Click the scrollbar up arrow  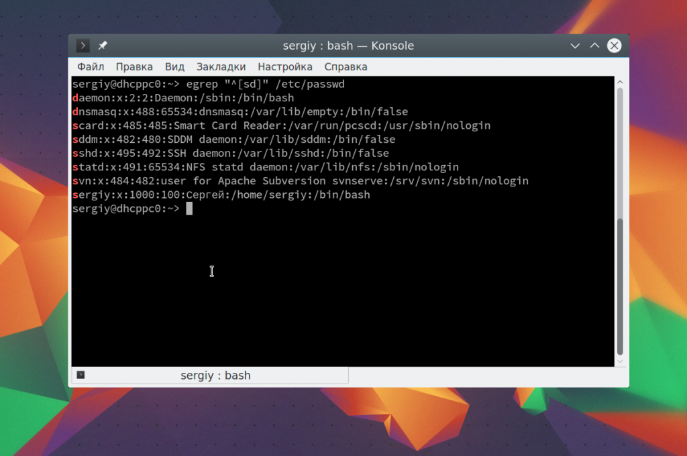tap(620, 82)
